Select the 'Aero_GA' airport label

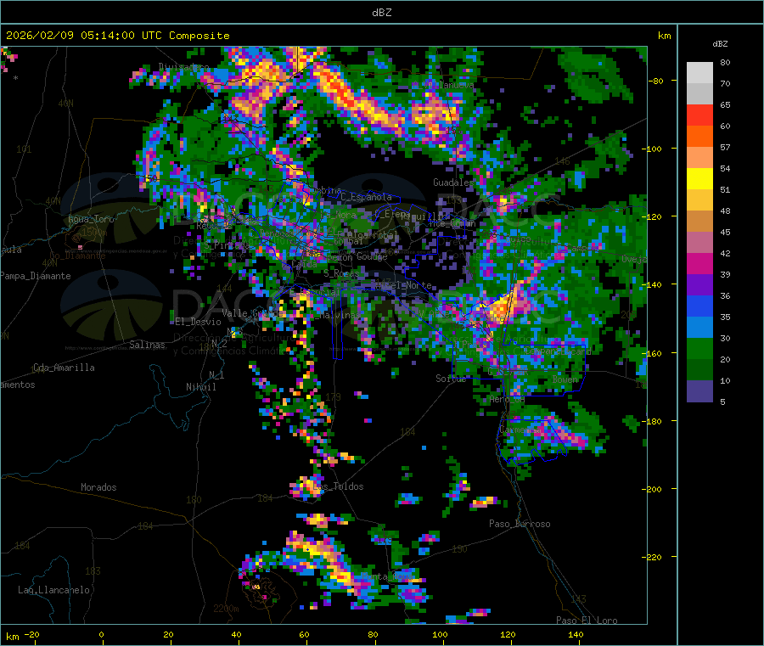(507, 399)
